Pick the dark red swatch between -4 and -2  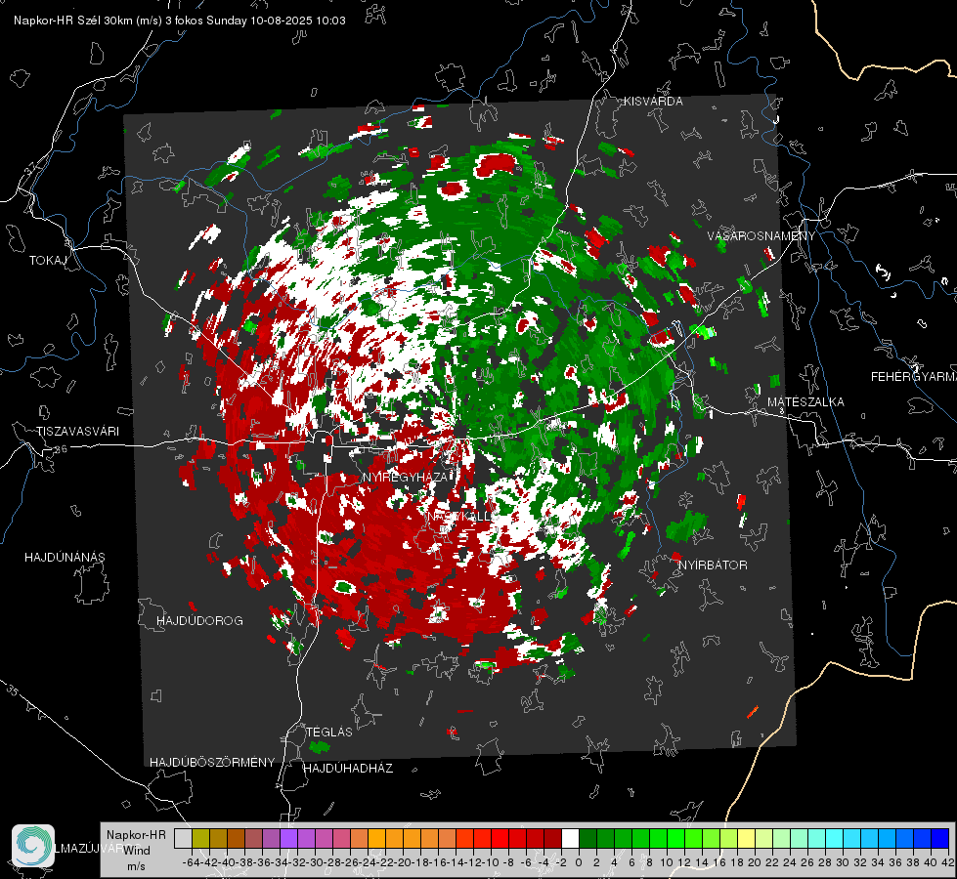(x=552, y=839)
